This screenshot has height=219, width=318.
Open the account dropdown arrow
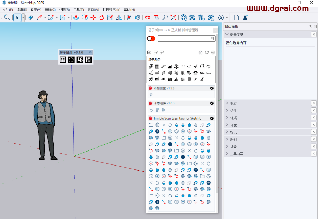click(227, 18)
